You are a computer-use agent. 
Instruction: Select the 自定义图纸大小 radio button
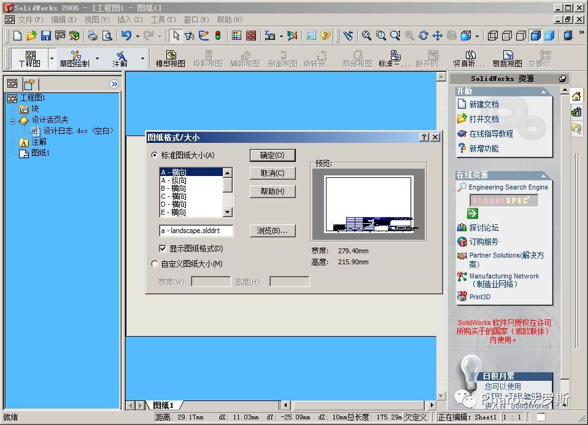point(155,264)
